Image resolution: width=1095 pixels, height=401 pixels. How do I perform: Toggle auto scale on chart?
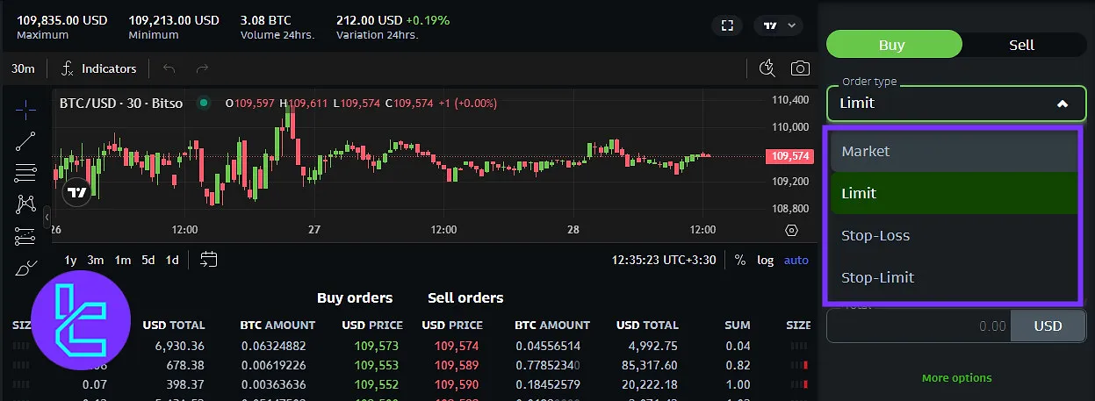point(796,260)
